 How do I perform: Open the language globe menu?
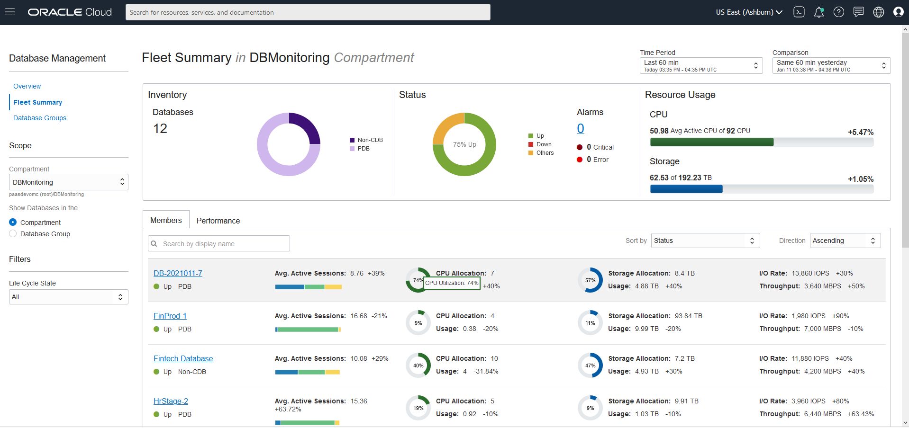[879, 12]
